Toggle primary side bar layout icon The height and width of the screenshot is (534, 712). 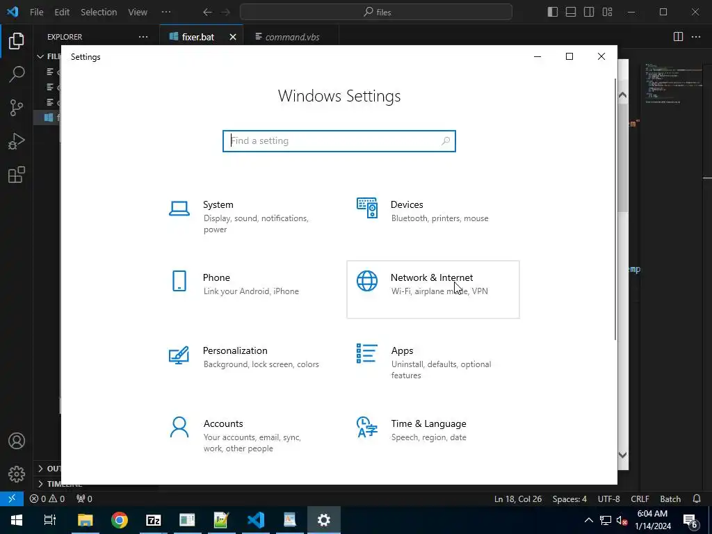(553, 13)
